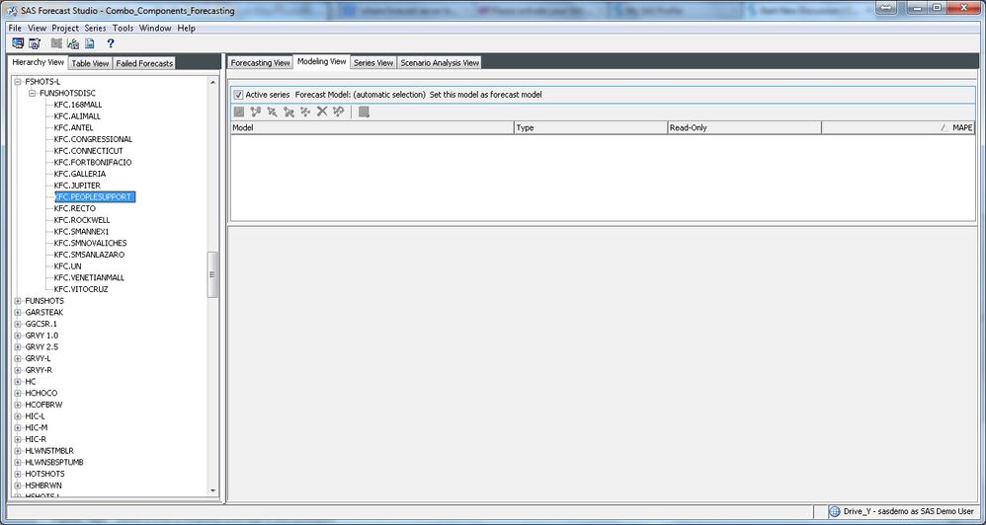Click the second toolbar icon with gear overlay
This screenshot has width=986, height=525.
pyautogui.click(x=35, y=43)
